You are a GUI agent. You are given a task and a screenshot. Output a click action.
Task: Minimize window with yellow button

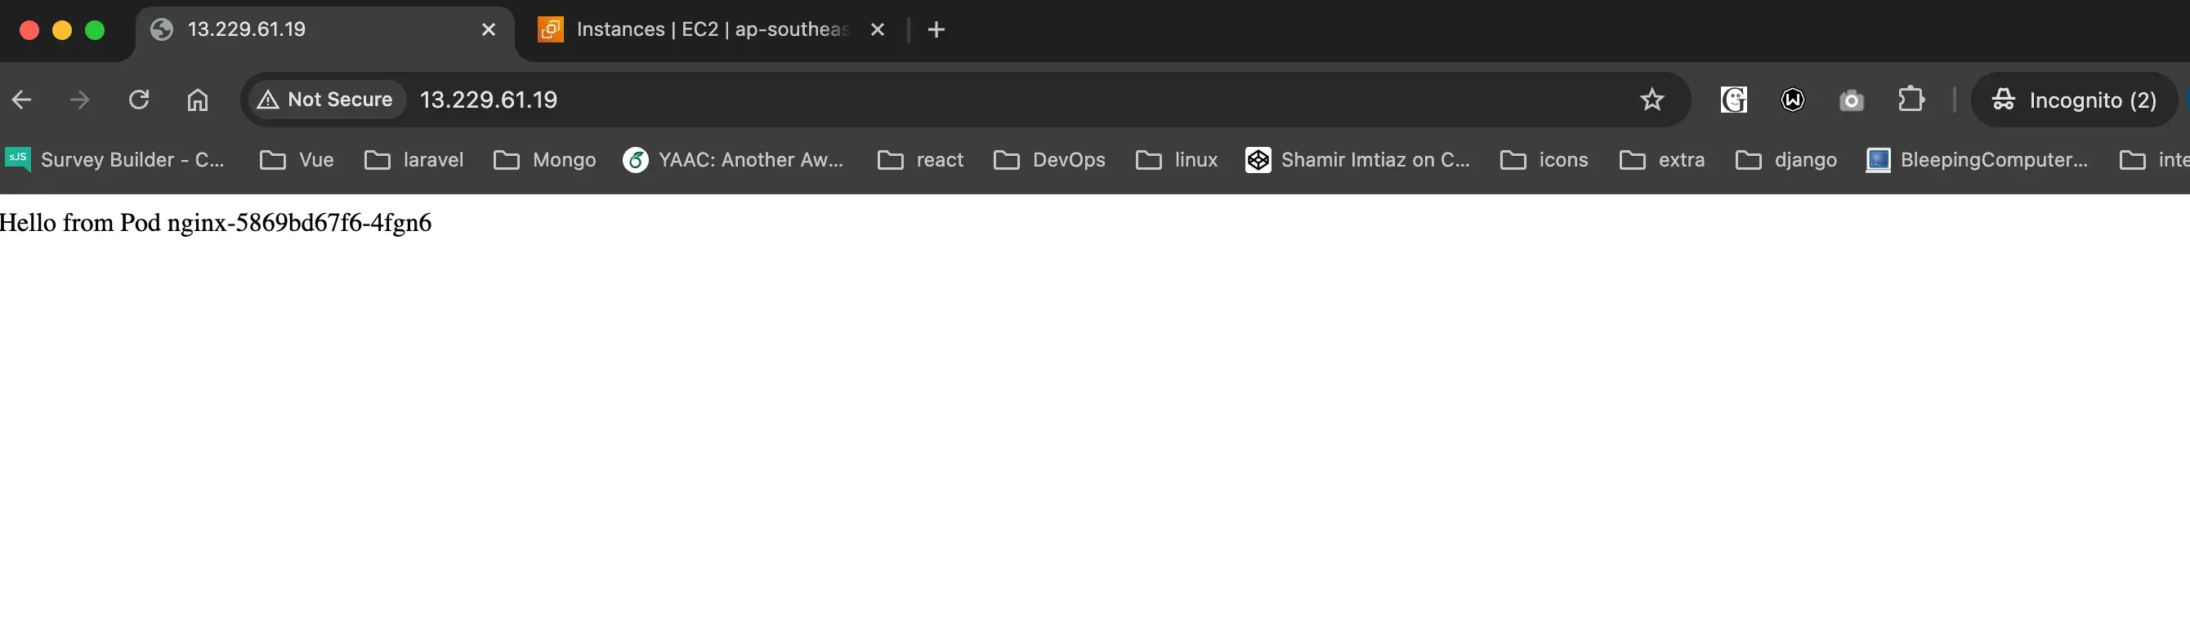click(x=62, y=30)
